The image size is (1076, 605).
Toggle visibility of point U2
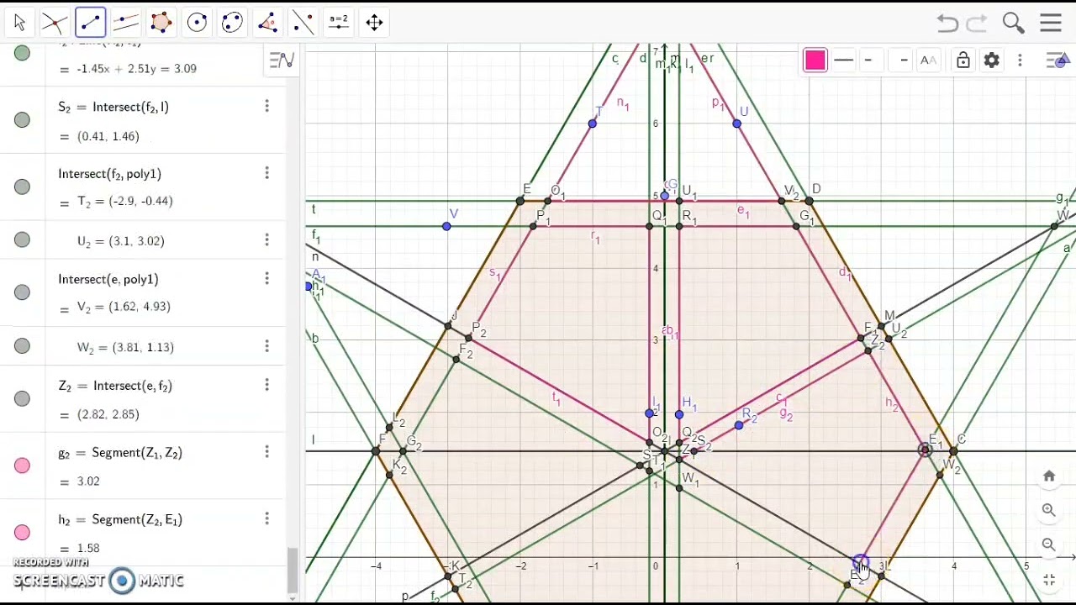(22, 240)
